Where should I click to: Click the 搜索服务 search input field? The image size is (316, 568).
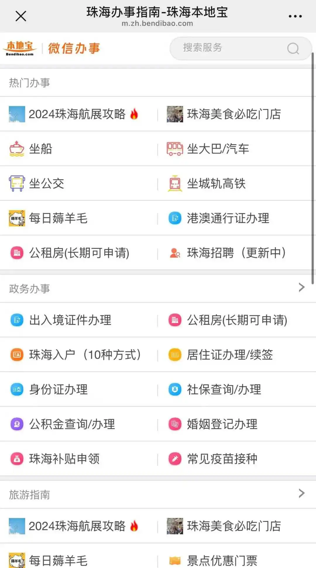tap(228, 48)
